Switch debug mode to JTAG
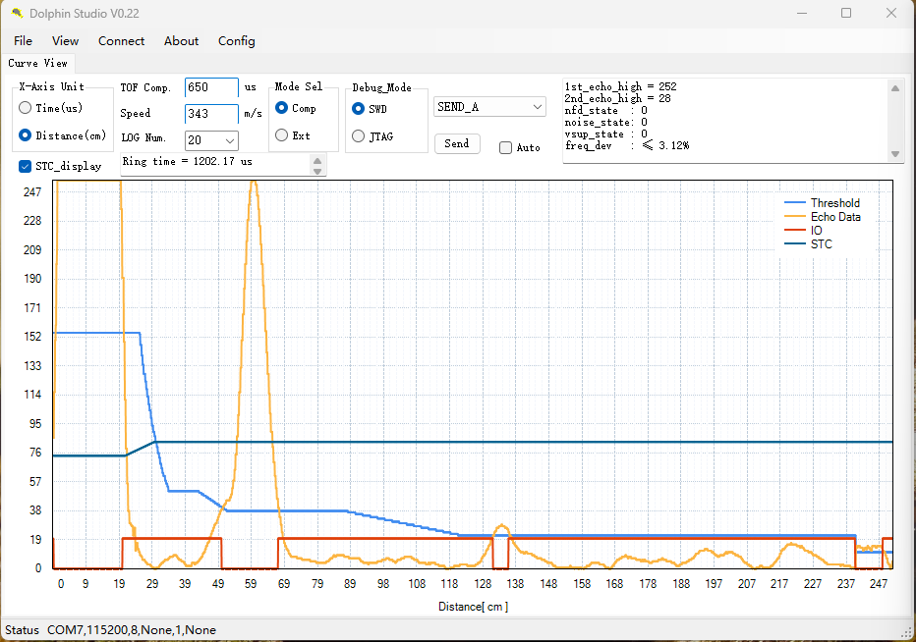This screenshot has width=916, height=642. point(359,136)
